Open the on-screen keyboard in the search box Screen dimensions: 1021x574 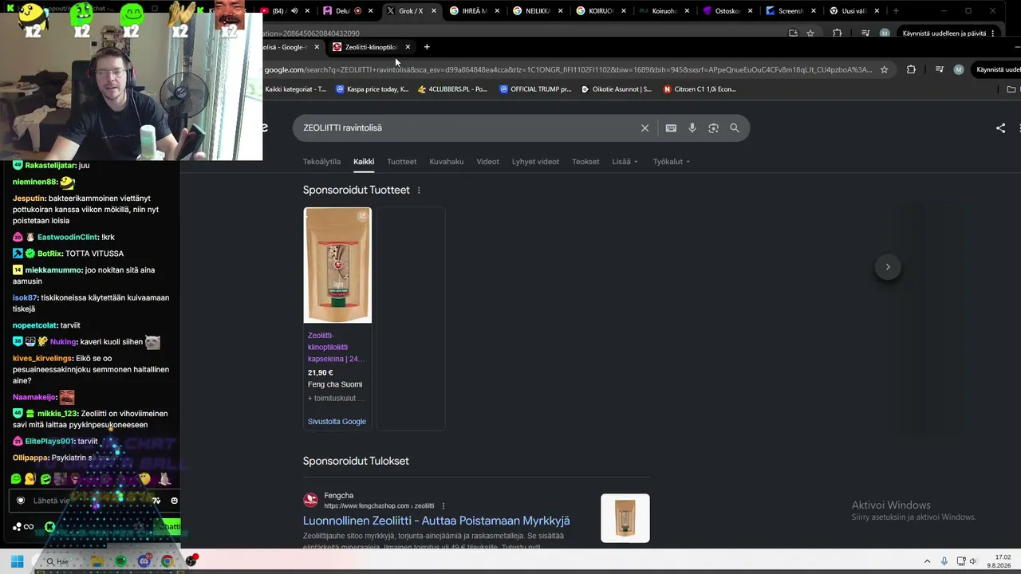coord(671,128)
